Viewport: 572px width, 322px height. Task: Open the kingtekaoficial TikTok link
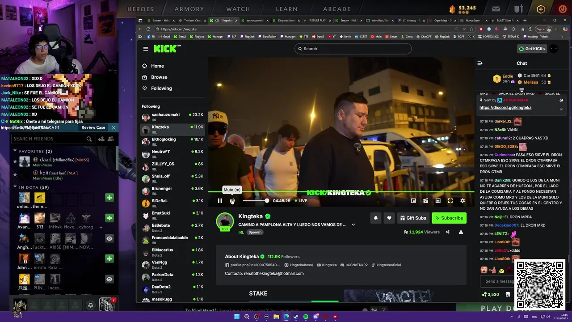(x=386, y=265)
